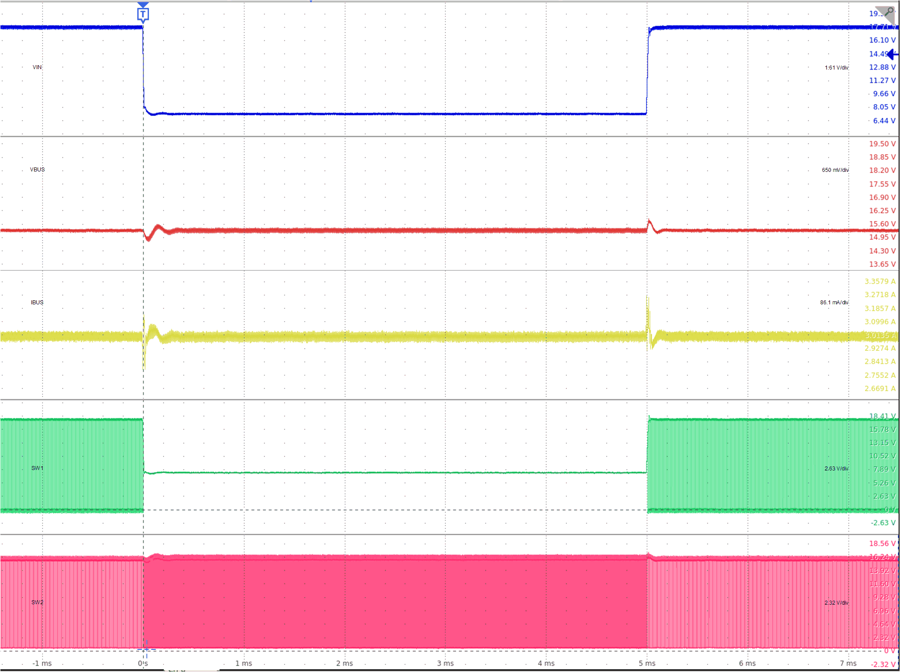Image resolution: width=900 pixels, height=672 pixels.
Task: Click the 3.3579 A IBUS axis value
Action: pos(880,282)
